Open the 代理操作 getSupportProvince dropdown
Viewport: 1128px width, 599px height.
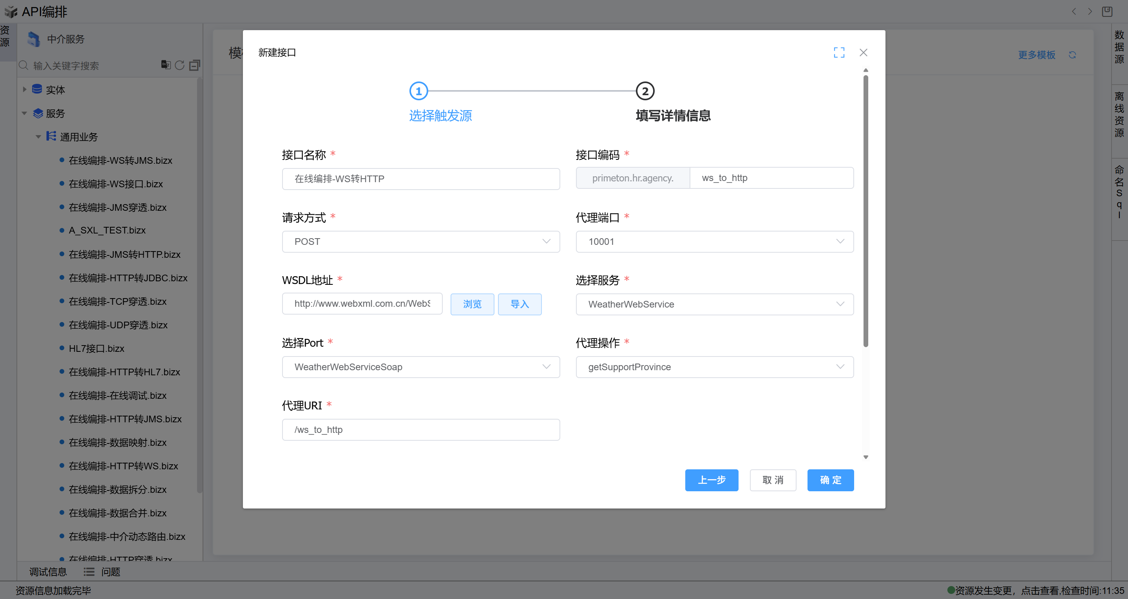tap(714, 367)
